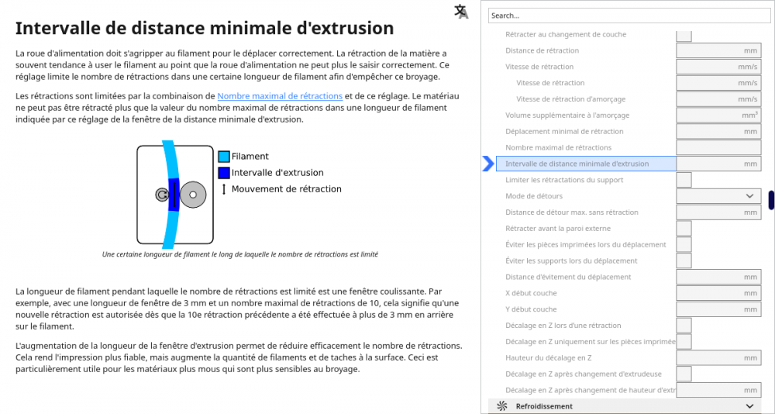Select the Mode de détours label

click(x=534, y=196)
